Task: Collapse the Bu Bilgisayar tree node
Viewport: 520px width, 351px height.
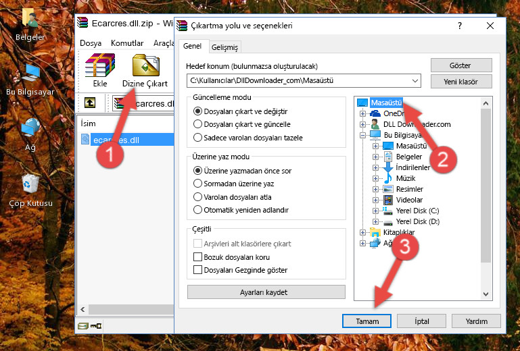Action: point(362,135)
